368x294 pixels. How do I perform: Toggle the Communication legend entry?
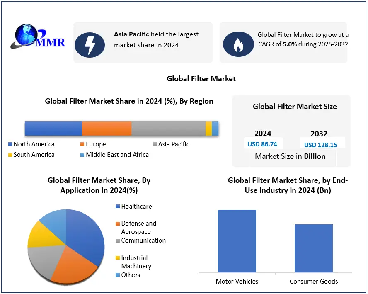[x=117, y=241]
